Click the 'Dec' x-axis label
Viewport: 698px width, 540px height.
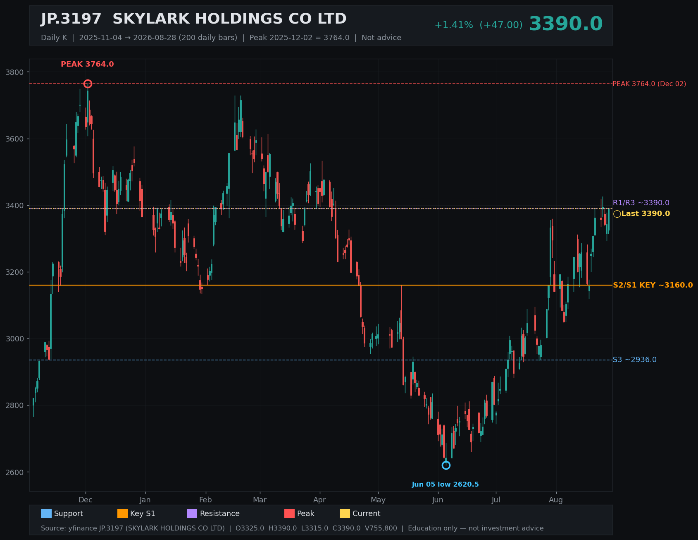tap(86, 500)
